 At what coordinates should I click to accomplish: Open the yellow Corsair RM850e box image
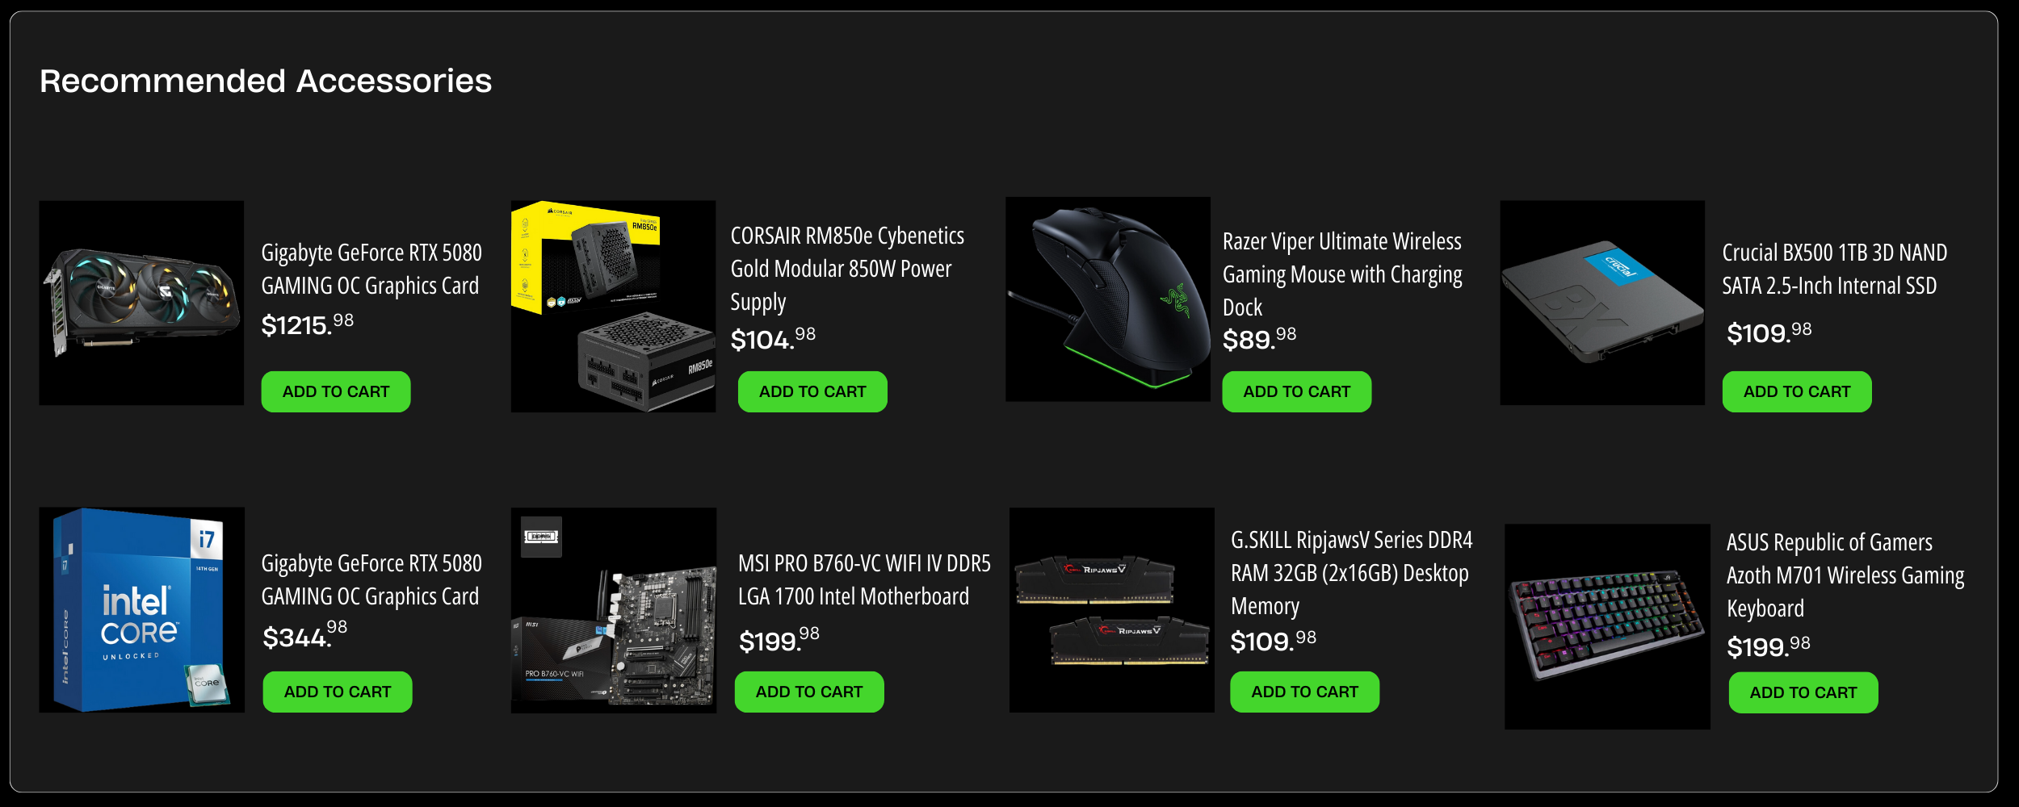pyautogui.click(x=613, y=307)
